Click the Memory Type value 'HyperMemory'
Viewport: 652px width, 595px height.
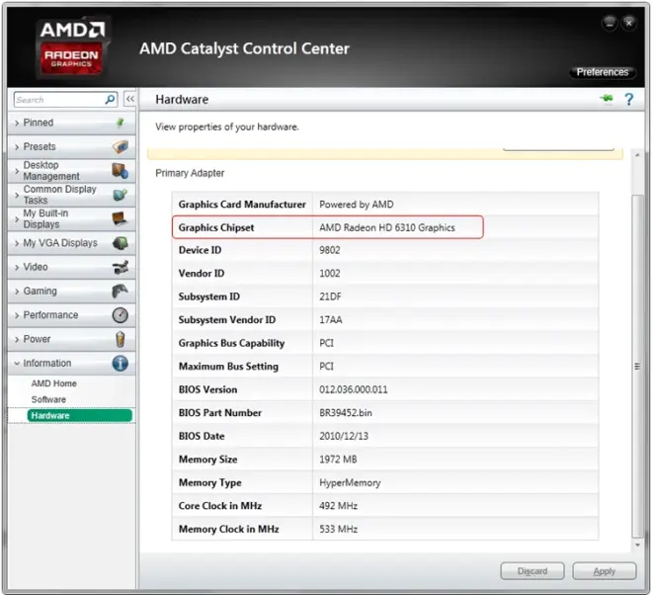pyautogui.click(x=350, y=482)
